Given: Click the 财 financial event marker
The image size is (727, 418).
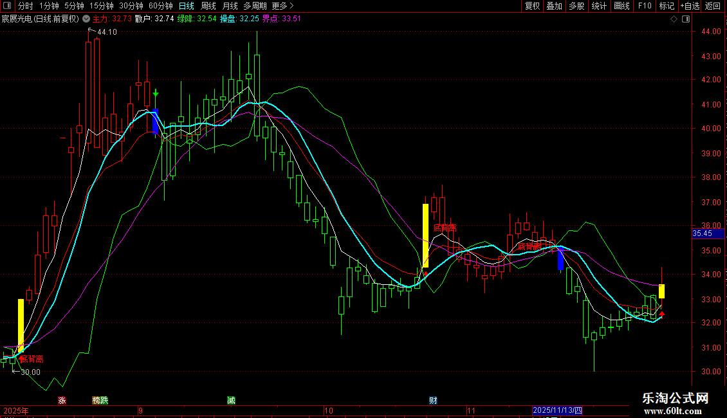Looking at the screenshot, I should [x=433, y=401].
